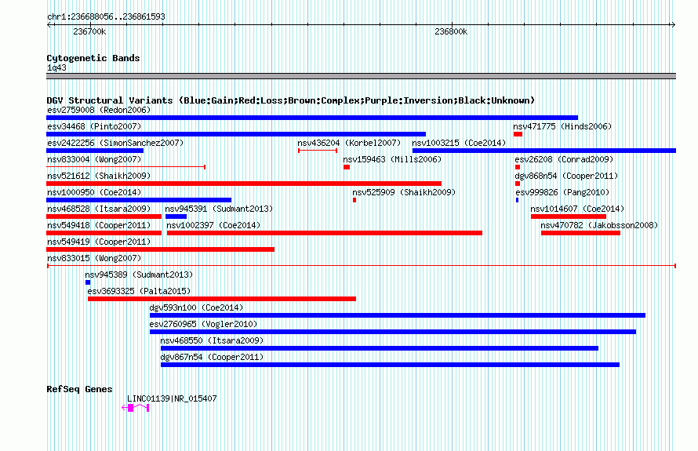Click esv2422256 (SimonSanchez2007) label
Viewport: 698px width, 451px height.
pos(115,143)
